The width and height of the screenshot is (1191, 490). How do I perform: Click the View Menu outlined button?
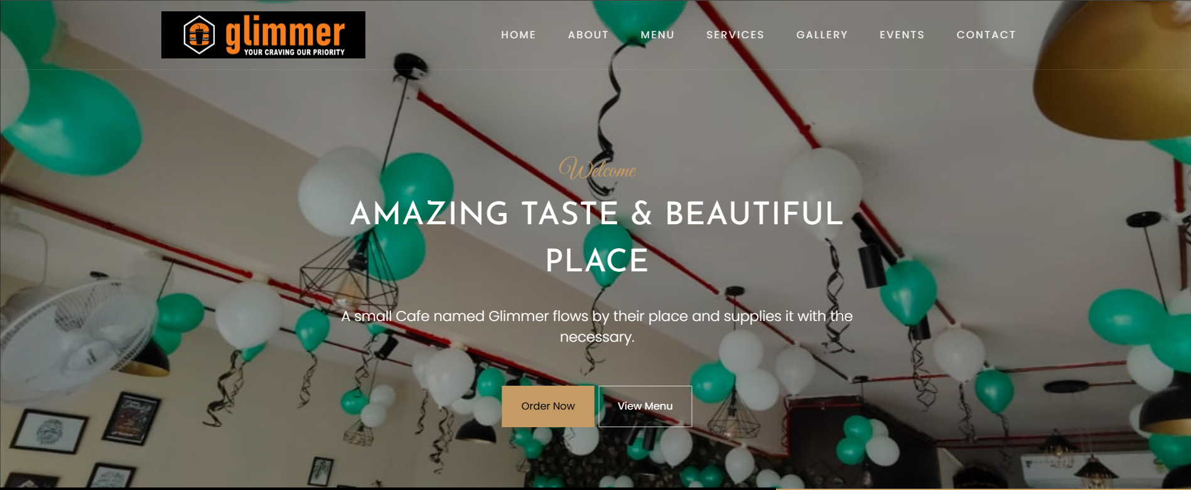pos(645,406)
